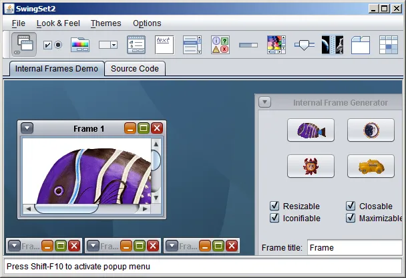This screenshot has height=278, width=406.
Task: Open the OptionPane dialogs demo icon
Action: pos(220,45)
